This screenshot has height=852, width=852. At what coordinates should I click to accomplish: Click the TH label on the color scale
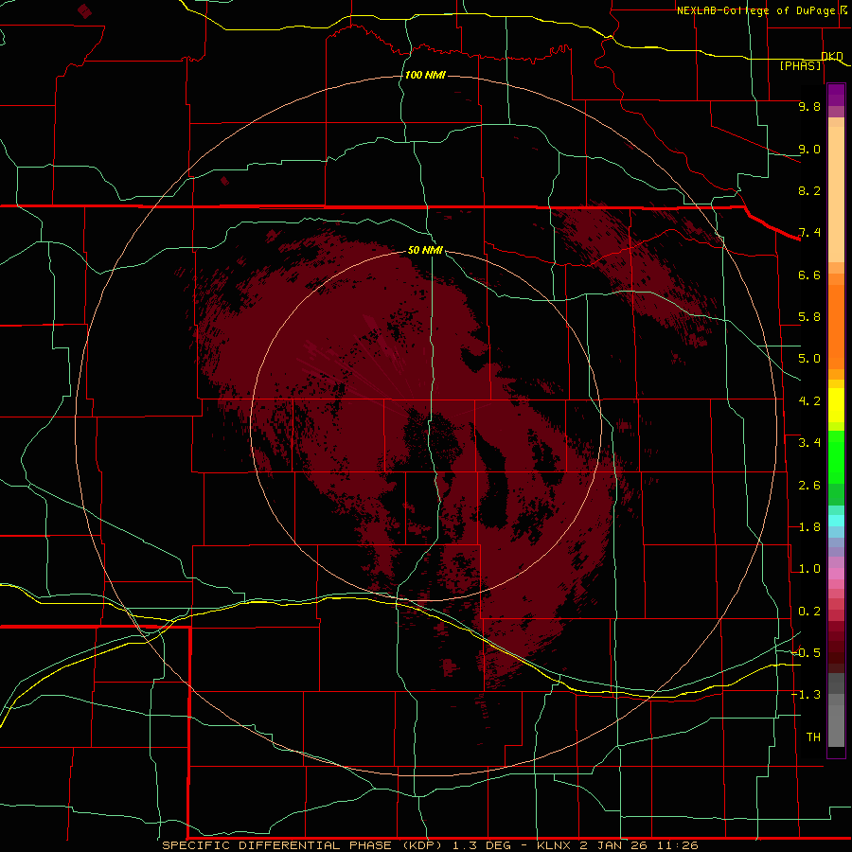point(813,737)
